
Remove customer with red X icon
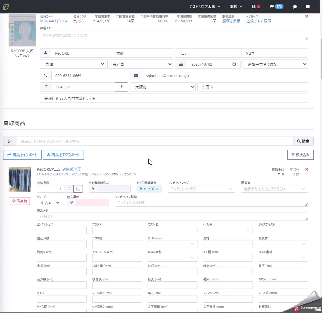tap(307, 17)
